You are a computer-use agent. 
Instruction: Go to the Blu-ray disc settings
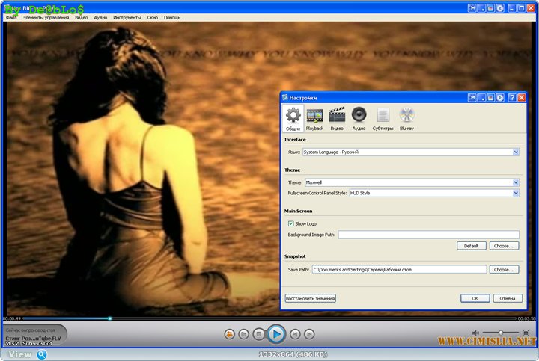(406, 117)
